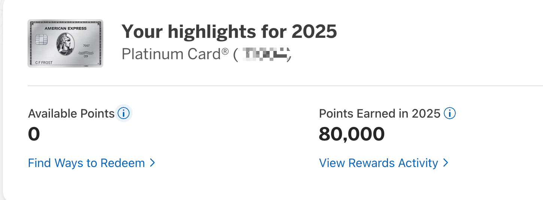Click the 80,000 points earned value
This screenshot has height=200, width=543.
coord(351,134)
